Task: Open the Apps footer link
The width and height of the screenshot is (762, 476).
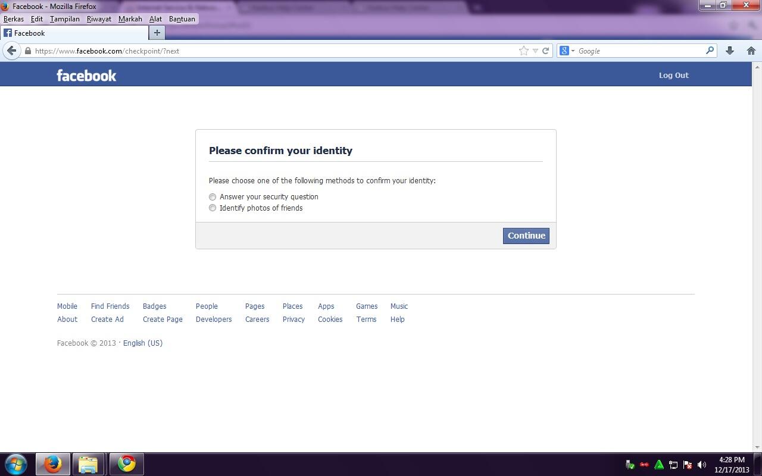Action: [326, 306]
